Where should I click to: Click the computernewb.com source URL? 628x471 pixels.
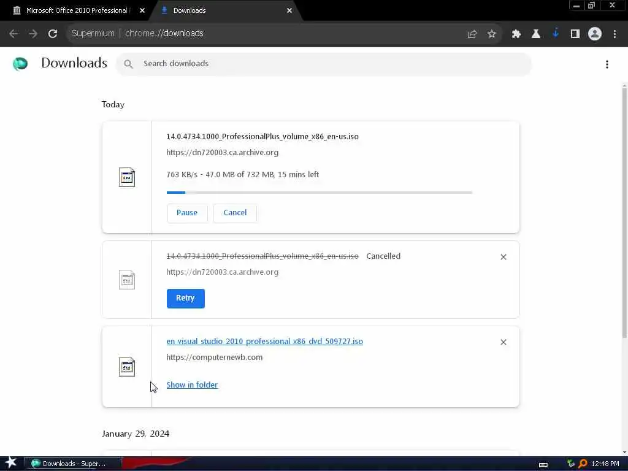click(215, 358)
